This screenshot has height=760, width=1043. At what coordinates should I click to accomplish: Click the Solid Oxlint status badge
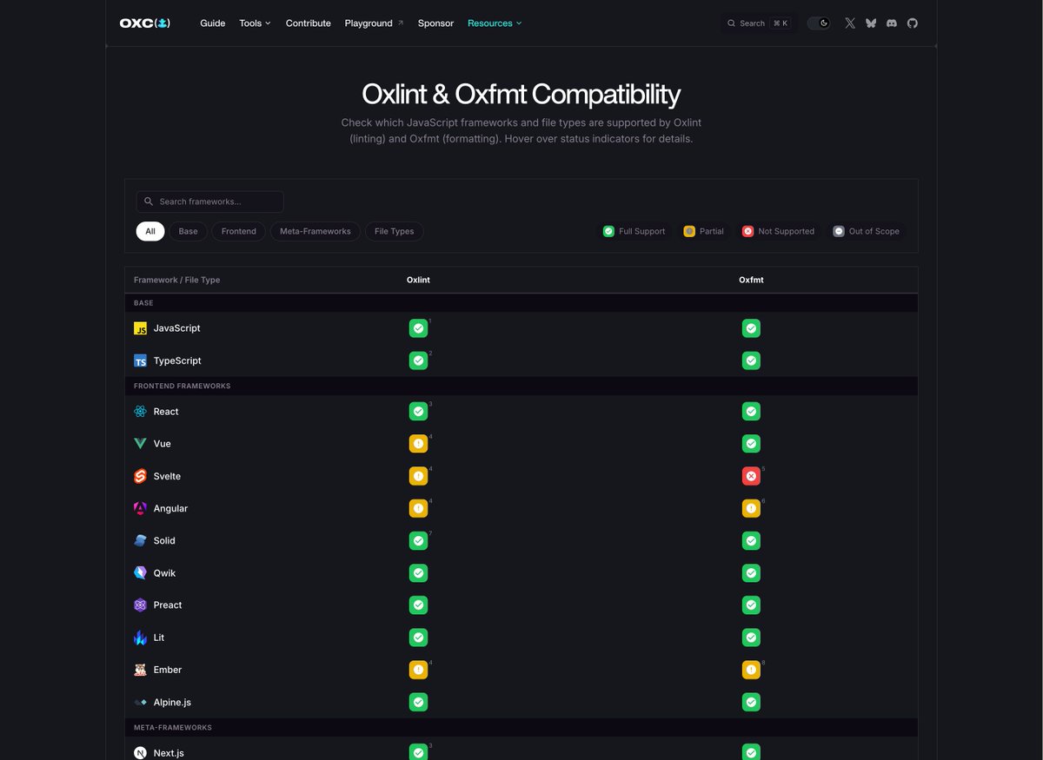[418, 540]
